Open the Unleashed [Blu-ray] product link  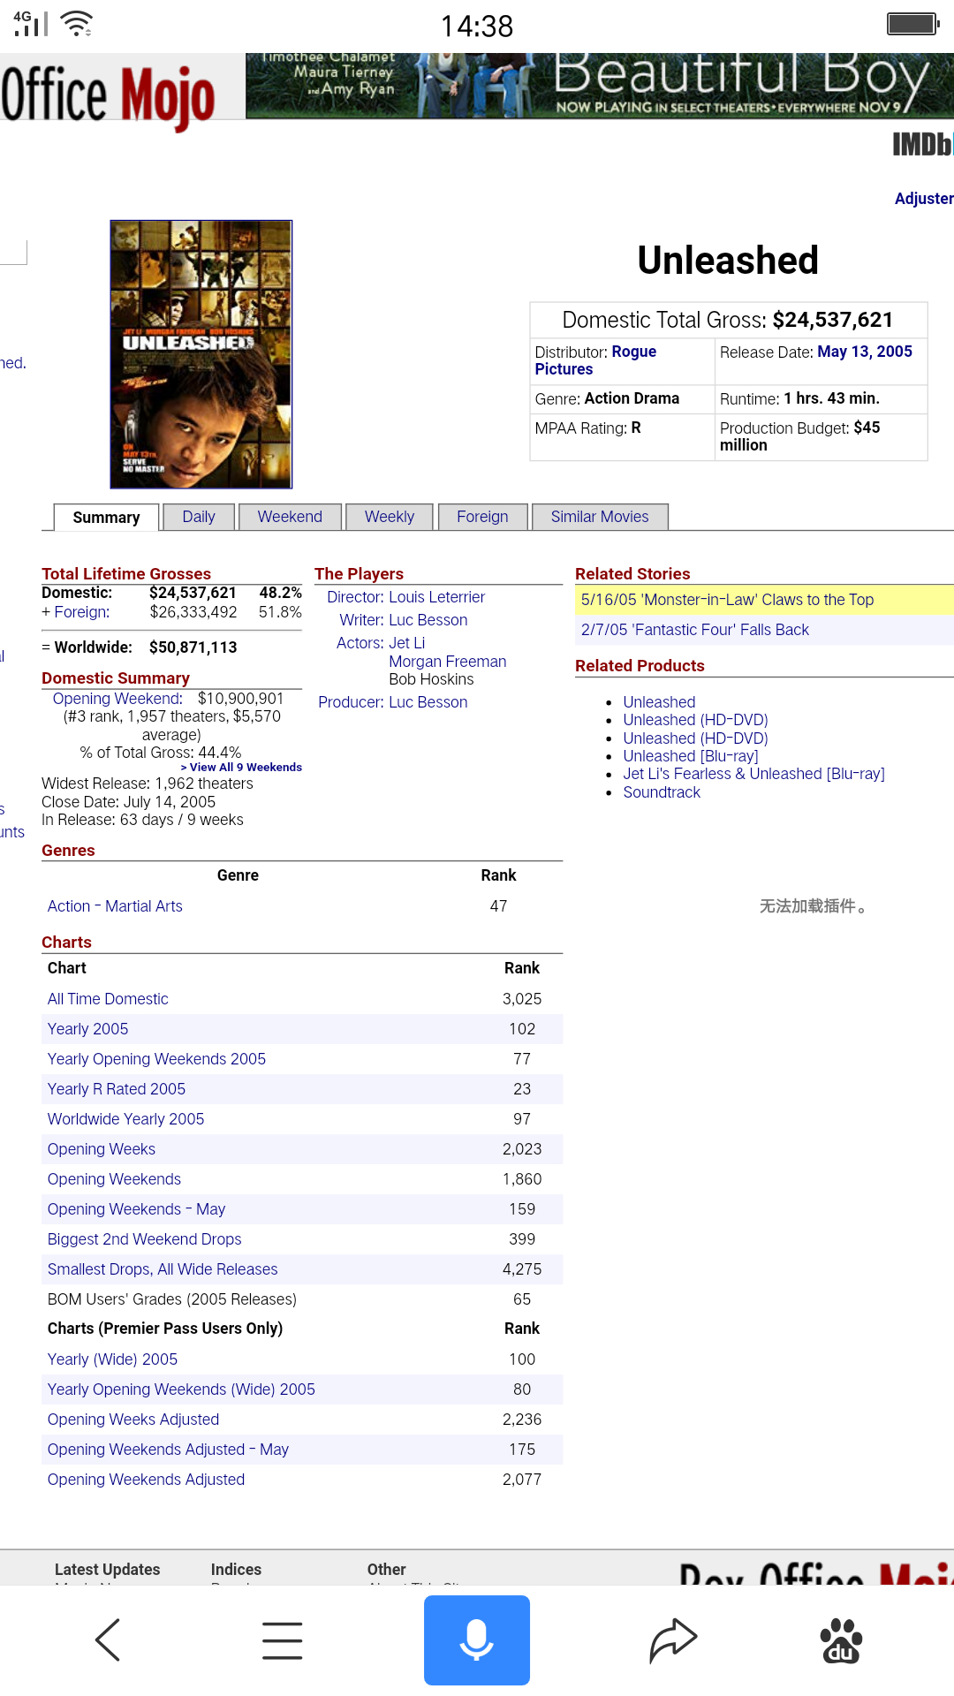[x=691, y=756]
